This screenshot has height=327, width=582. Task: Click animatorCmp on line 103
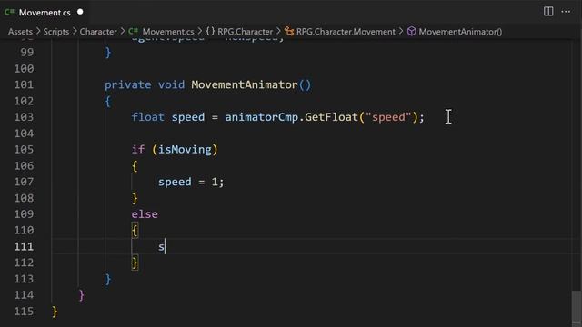[x=261, y=117]
